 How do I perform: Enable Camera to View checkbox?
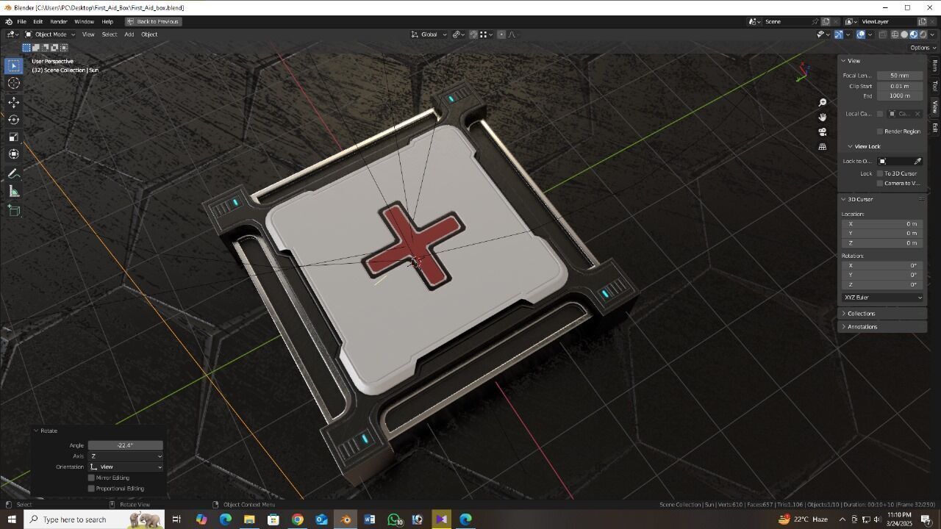tap(880, 183)
